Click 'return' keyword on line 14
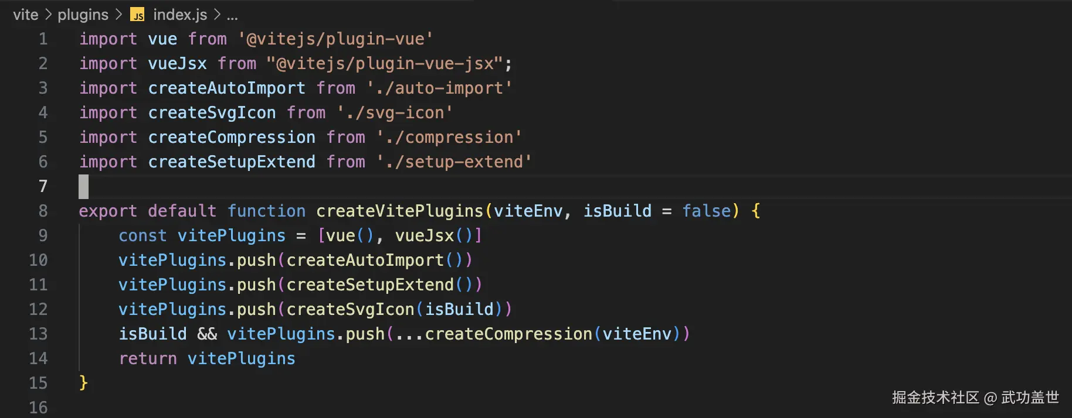 148,359
